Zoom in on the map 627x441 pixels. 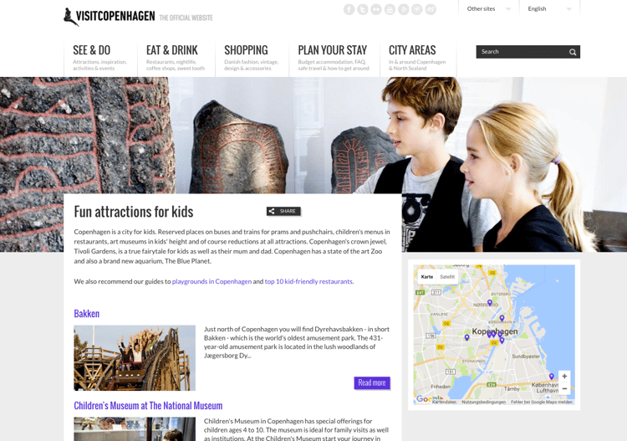pos(564,377)
